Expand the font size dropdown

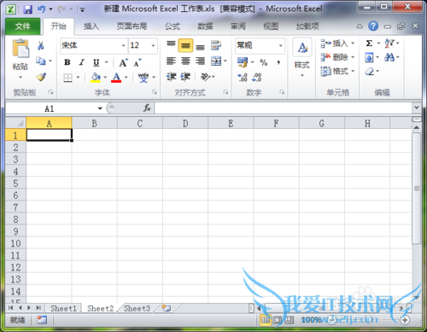tap(153, 45)
